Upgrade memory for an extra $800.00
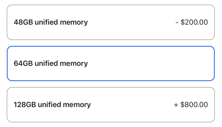The image size is (222, 127). (111, 104)
